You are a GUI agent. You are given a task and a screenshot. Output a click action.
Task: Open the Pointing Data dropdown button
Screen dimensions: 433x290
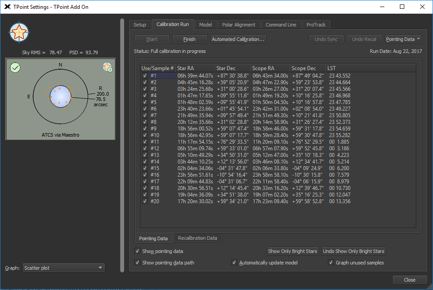coord(403,39)
